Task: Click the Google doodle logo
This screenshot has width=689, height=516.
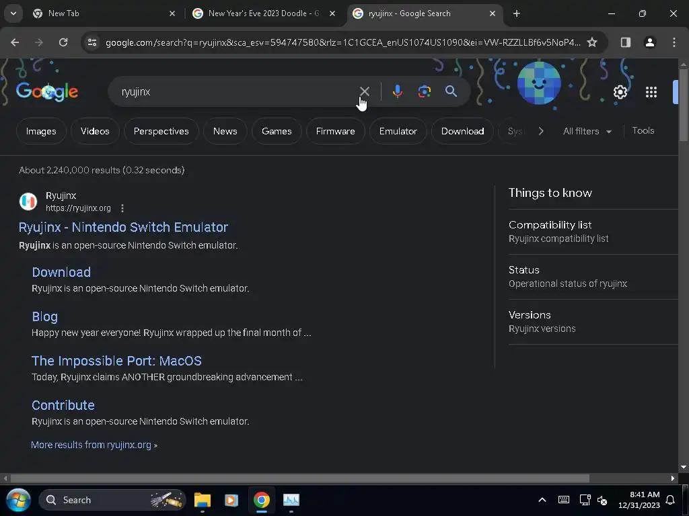Action: point(47,91)
